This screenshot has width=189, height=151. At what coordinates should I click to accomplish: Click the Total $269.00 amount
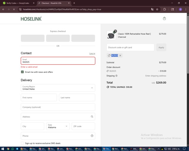[161, 83]
